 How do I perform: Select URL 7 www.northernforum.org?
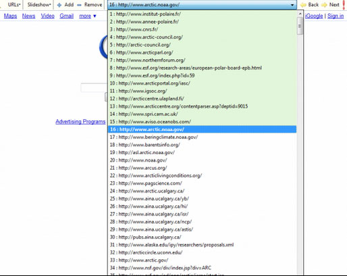pyautogui.click(x=202, y=60)
